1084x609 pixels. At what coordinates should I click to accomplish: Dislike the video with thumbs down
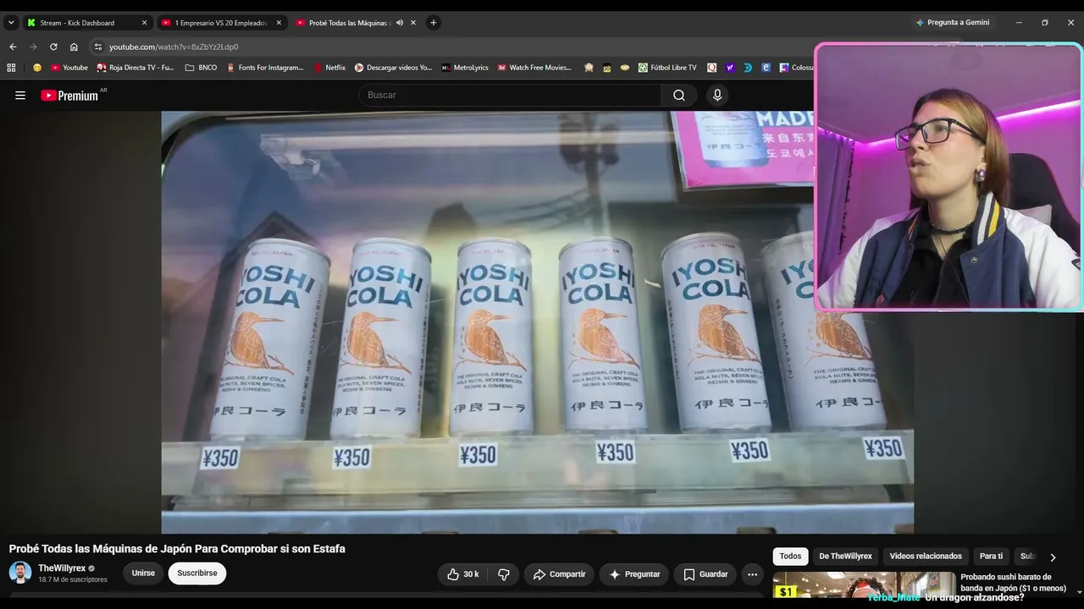[x=504, y=574]
